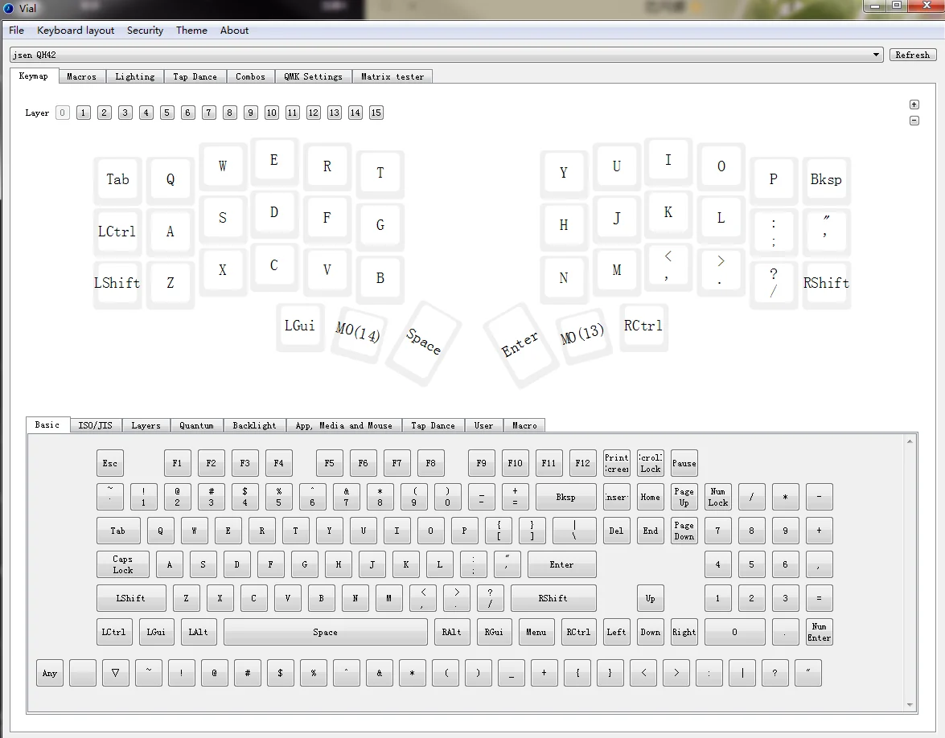Activate layer 15 button
The width and height of the screenshot is (945, 738).
point(376,113)
